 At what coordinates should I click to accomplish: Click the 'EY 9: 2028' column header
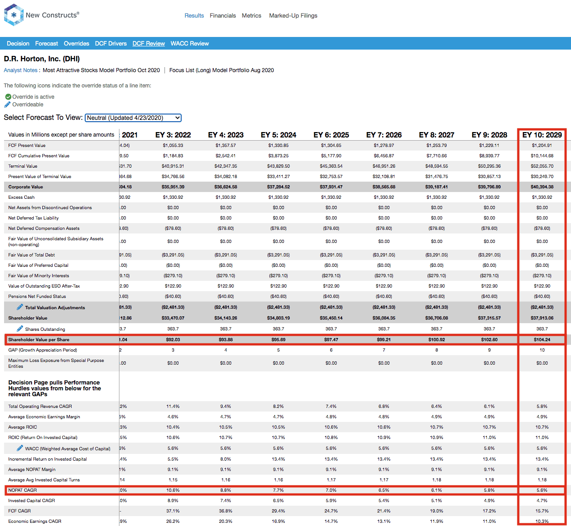pyautogui.click(x=489, y=135)
